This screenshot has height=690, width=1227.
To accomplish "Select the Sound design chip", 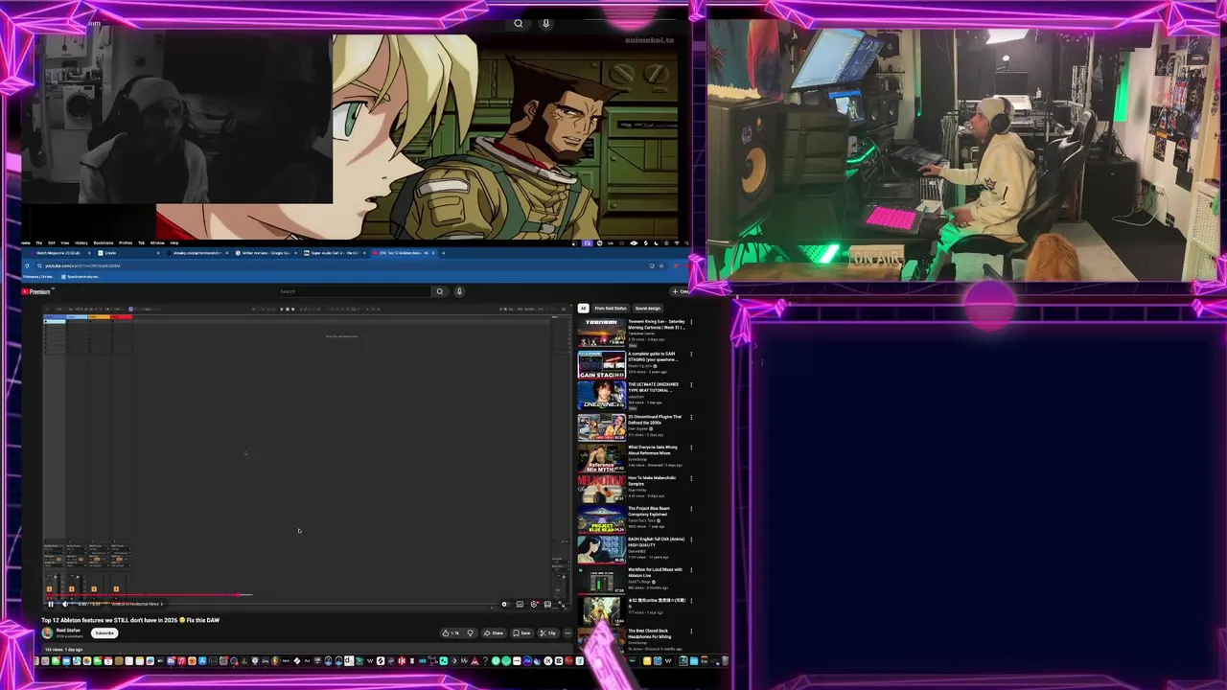I will 648,309.
